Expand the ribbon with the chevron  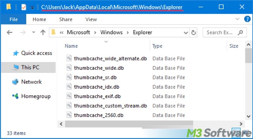[x=238, y=19]
